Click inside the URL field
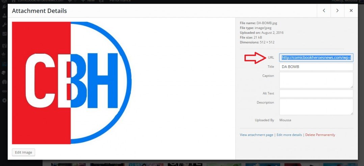 tap(316, 58)
